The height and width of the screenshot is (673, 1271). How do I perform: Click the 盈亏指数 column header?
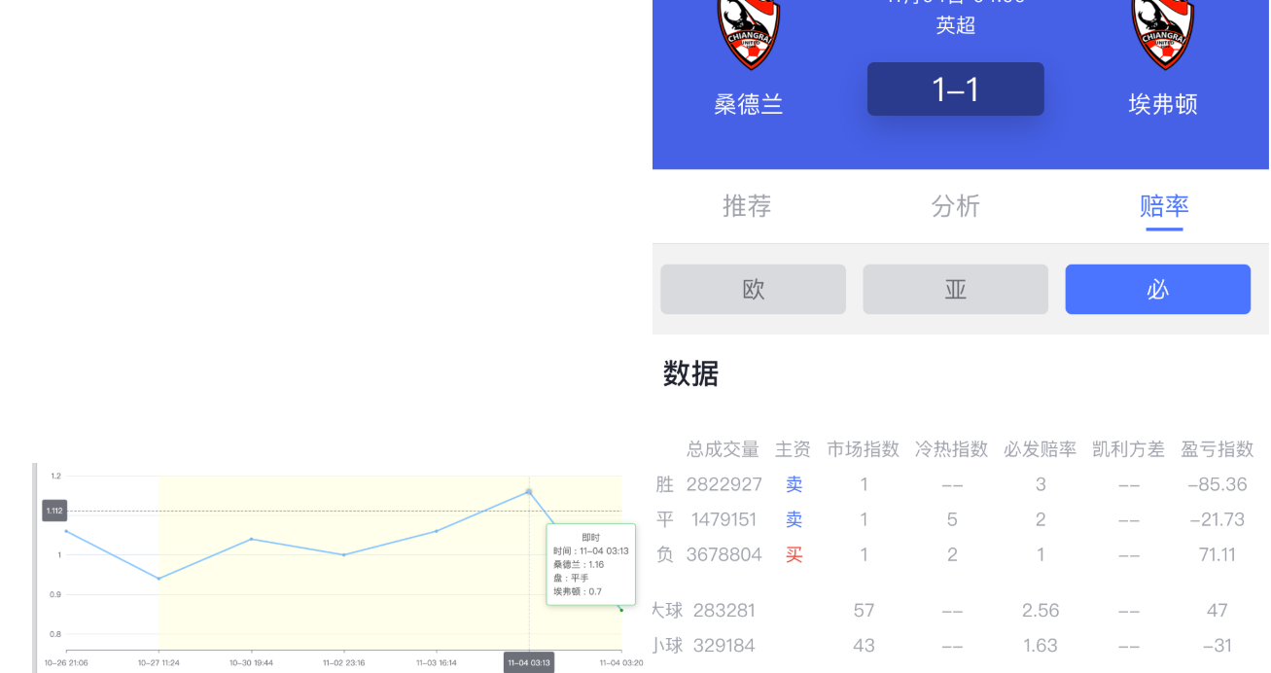1217,449
